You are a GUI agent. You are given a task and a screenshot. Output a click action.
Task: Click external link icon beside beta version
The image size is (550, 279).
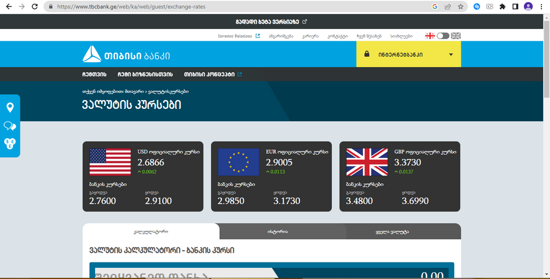305,21
